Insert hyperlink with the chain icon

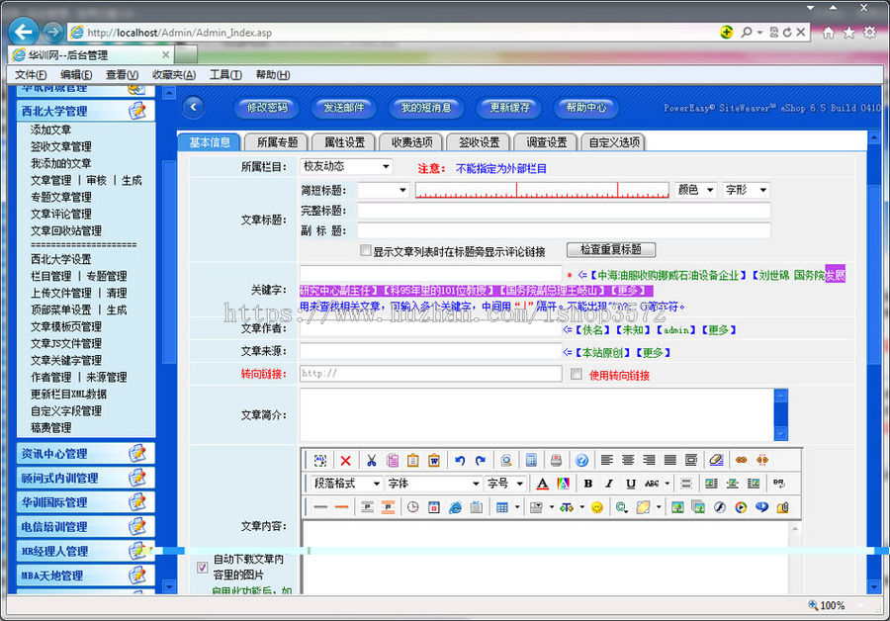pos(741,460)
